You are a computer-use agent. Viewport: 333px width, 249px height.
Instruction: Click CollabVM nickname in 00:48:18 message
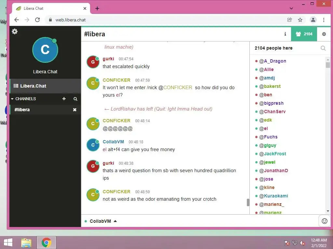113,142
